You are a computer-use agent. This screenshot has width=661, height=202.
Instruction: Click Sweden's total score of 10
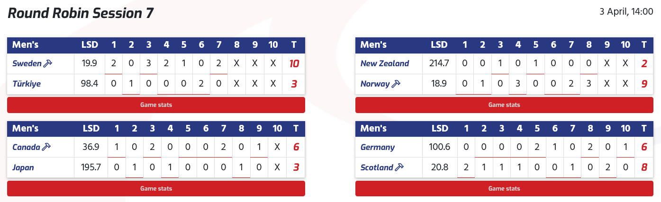point(294,63)
